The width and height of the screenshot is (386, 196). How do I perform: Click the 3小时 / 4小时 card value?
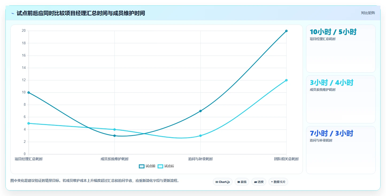pyautogui.click(x=331, y=83)
